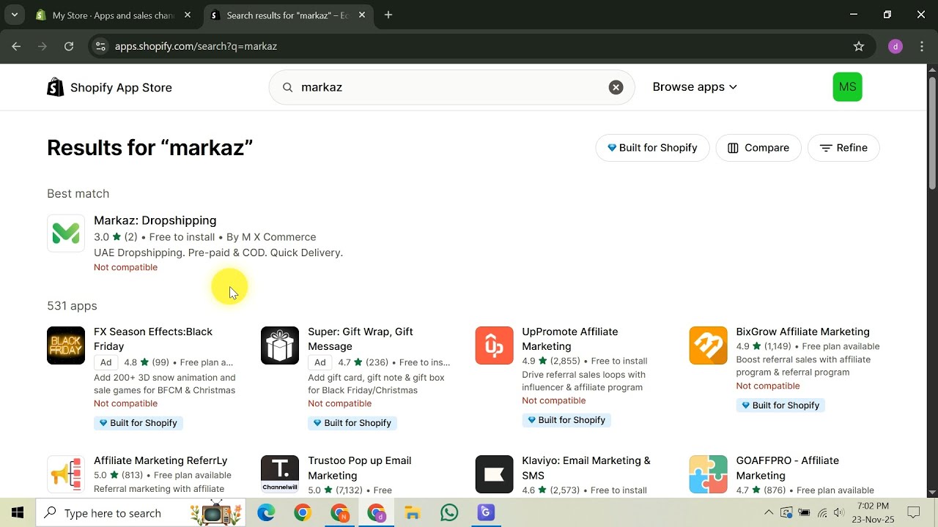Open the Windows notification center
The image size is (938, 527).
click(914, 512)
